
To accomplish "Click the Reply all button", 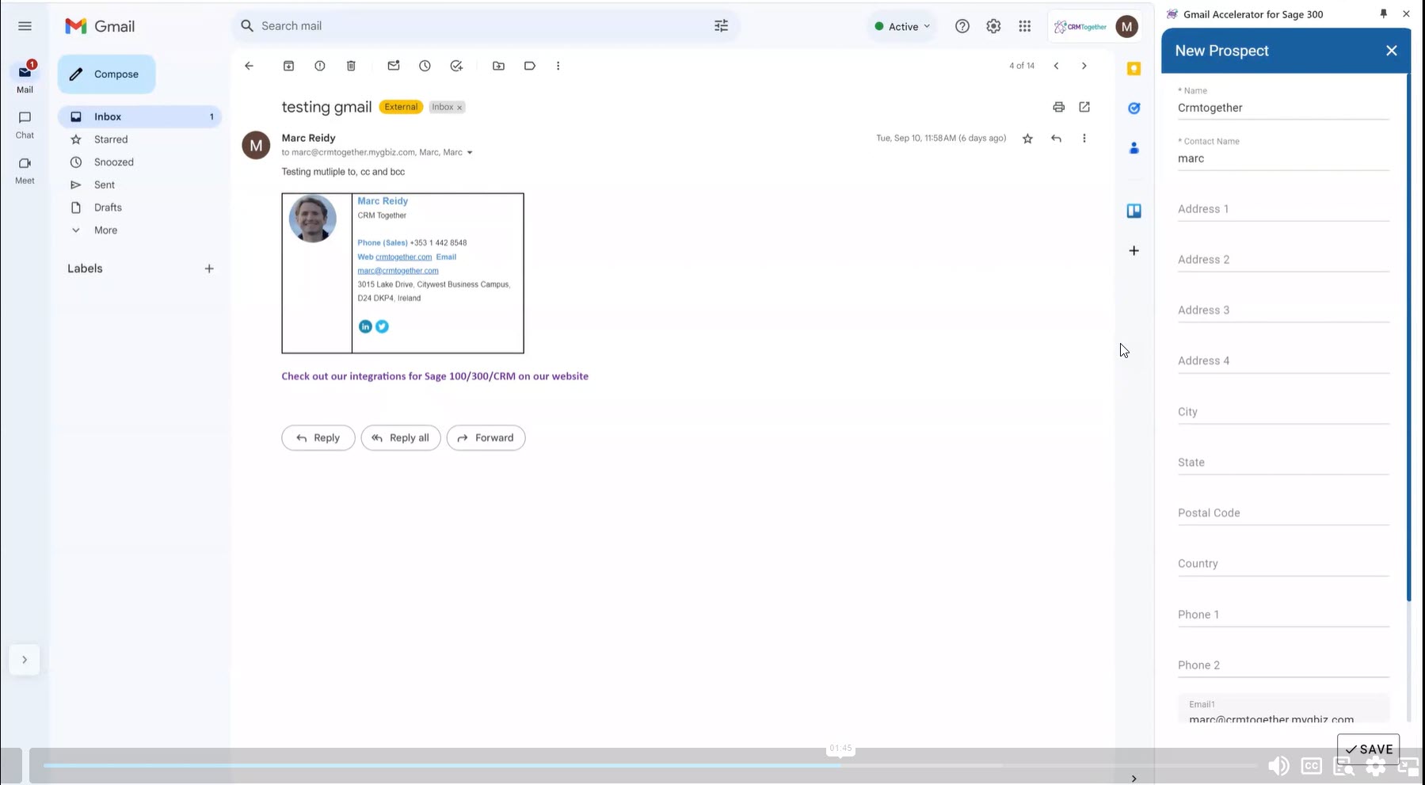I will pyautogui.click(x=401, y=438).
